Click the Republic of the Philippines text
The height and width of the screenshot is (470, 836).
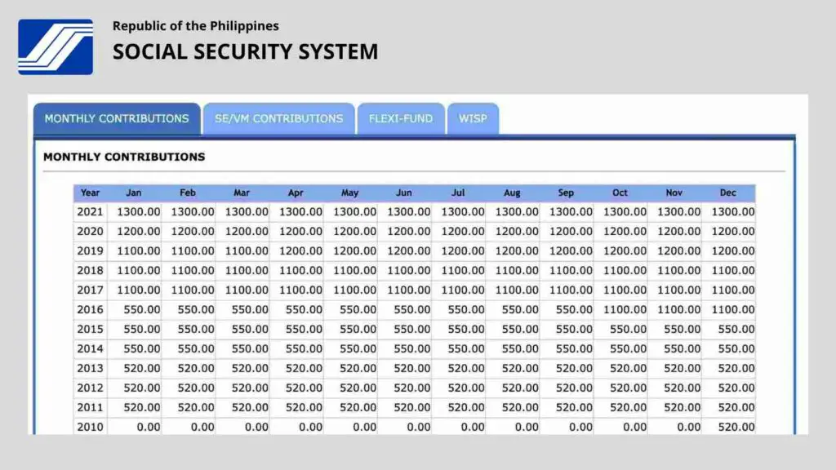pos(197,26)
